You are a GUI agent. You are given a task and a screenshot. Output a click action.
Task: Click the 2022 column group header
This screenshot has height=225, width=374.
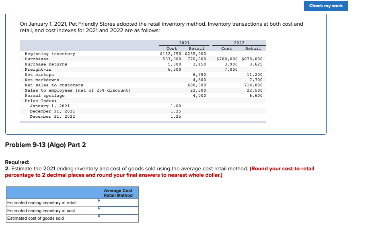pyautogui.click(x=239, y=43)
